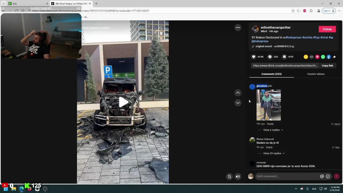343x193 pixels.
Task: Like Mateo Habunek's comment with 194 likes
Action: (x=333, y=147)
